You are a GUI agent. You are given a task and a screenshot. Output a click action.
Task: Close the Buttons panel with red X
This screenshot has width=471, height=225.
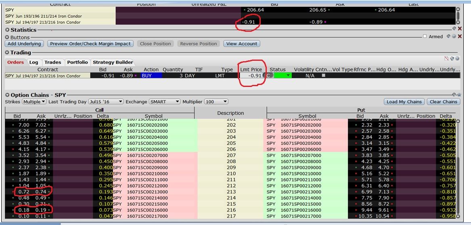click(x=460, y=36)
